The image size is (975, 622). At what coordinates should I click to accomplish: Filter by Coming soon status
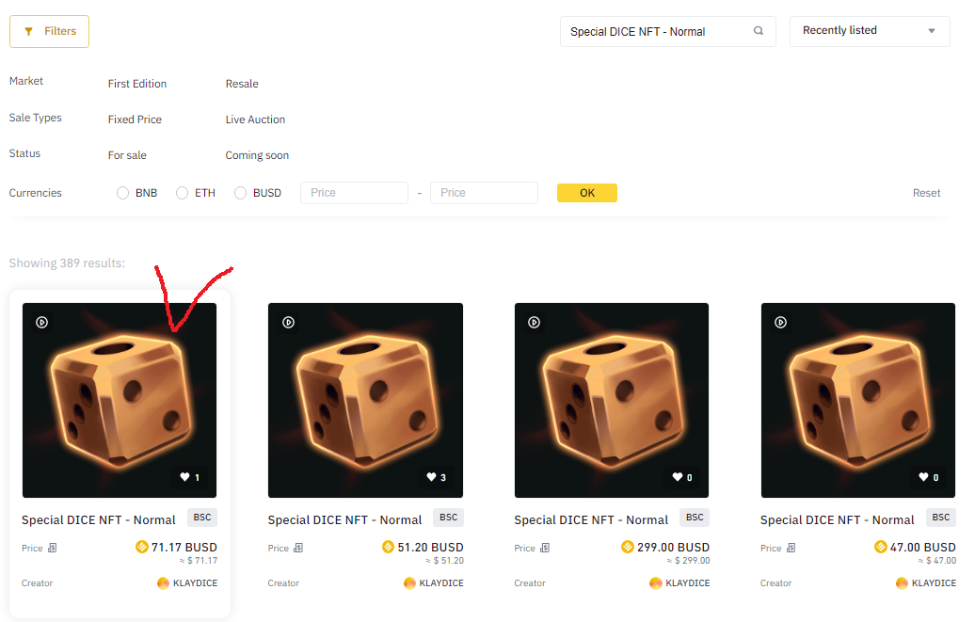(258, 155)
